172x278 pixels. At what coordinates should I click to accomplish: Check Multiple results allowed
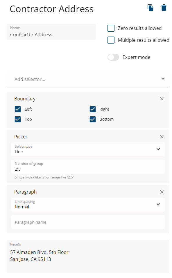click(x=111, y=40)
